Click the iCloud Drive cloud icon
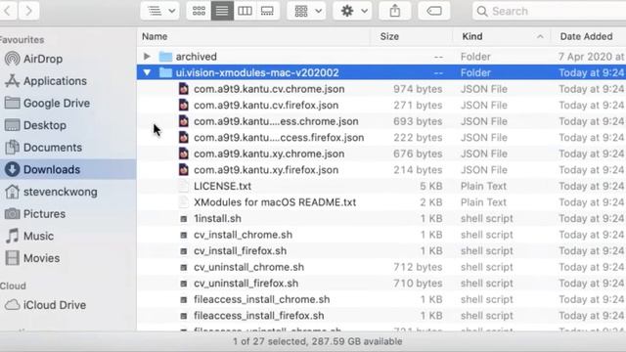 click(12, 305)
